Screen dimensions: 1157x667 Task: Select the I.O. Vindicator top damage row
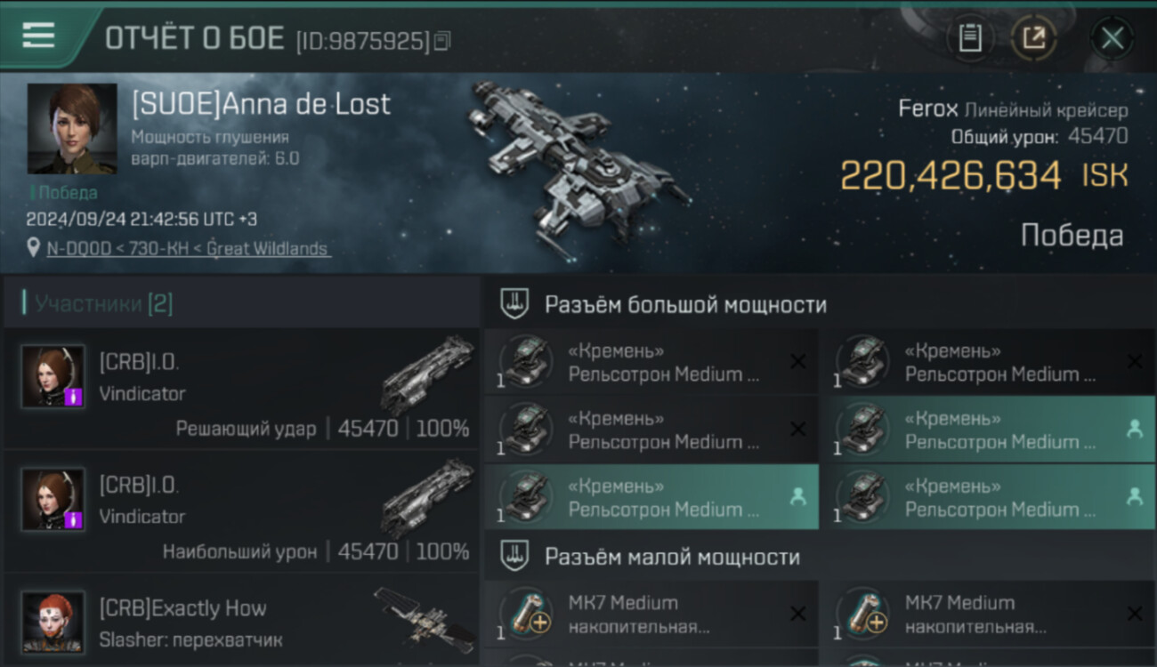(x=241, y=511)
